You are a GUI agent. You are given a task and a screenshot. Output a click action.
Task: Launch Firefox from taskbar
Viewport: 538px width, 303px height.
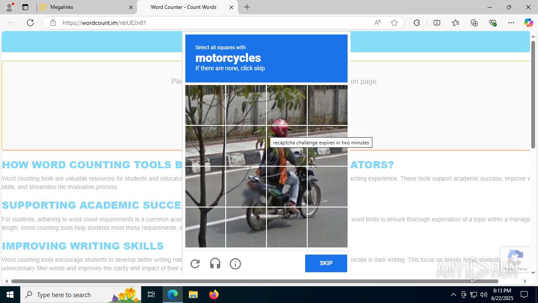coord(214,295)
